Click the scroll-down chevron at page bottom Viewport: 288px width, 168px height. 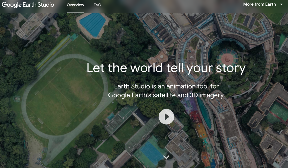coord(166,157)
